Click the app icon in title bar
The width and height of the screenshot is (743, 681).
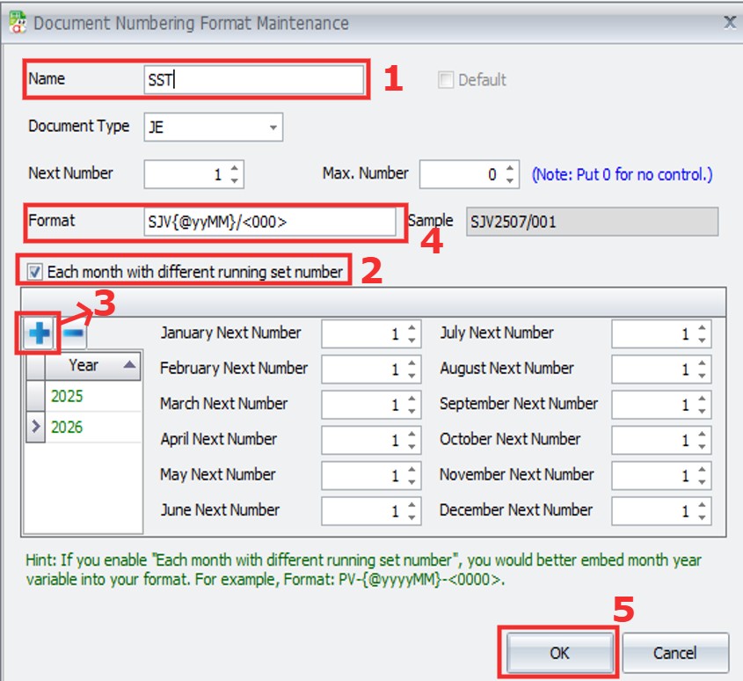coord(15,23)
